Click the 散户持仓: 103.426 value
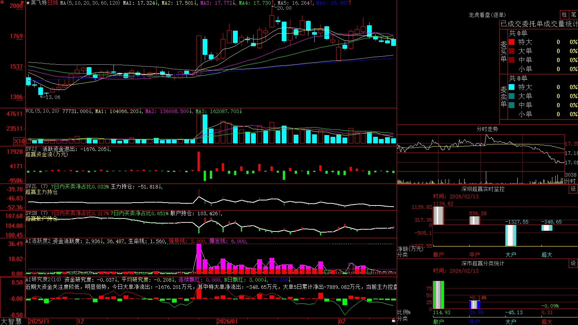This screenshot has height=325, width=578. click(194, 213)
